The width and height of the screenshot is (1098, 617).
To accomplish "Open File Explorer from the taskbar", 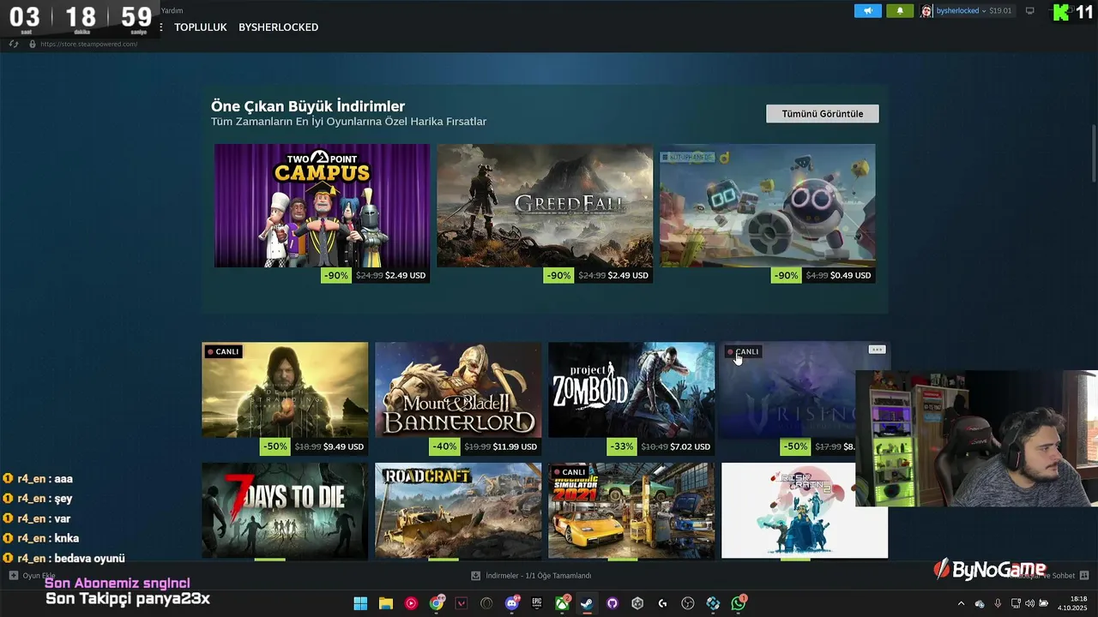I will pos(386,603).
